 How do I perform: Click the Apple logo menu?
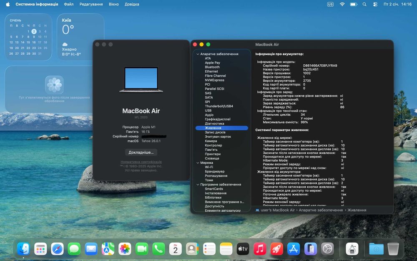click(x=8, y=4)
